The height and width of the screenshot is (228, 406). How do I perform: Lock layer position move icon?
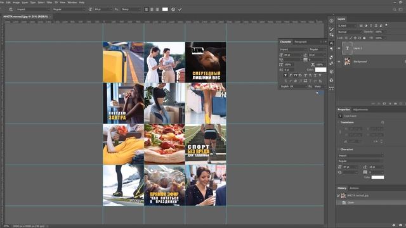tap(355, 38)
